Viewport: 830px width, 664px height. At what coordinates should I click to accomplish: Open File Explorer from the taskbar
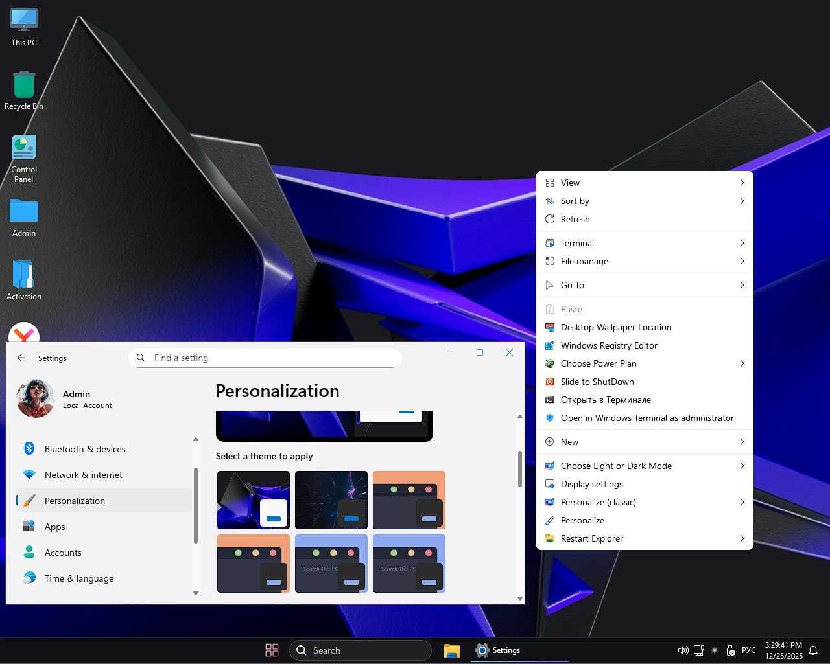coord(452,650)
